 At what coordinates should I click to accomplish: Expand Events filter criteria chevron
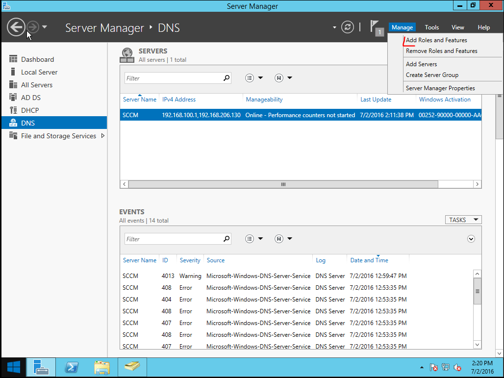coord(471,239)
